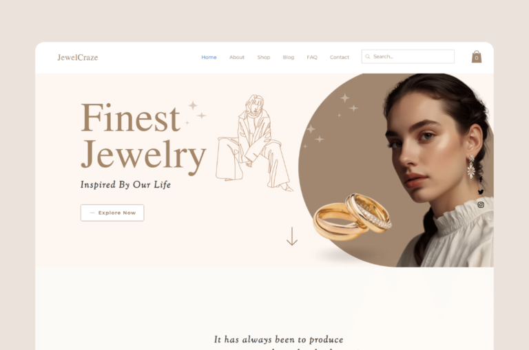
Task: Click the down arrow below hero
Action: click(x=292, y=236)
